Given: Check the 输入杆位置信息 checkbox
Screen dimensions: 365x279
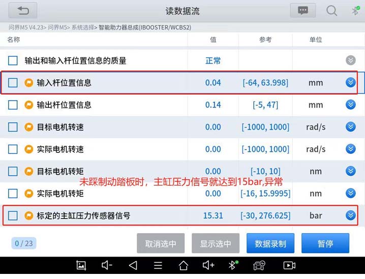Looking at the screenshot, I should pos(13,82).
